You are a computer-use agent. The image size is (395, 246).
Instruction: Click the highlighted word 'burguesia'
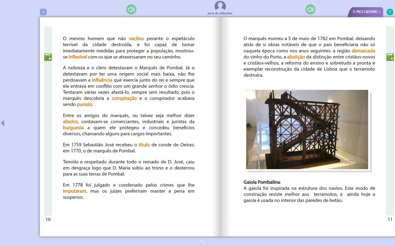[x=73, y=128]
